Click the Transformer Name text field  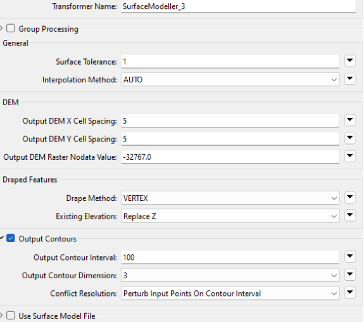click(239, 6)
